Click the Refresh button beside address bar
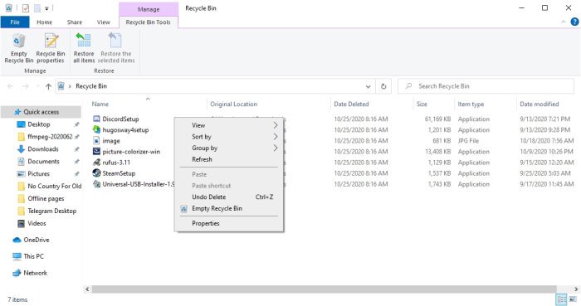The width and height of the screenshot is (581, 306). [x=383, y=86]
